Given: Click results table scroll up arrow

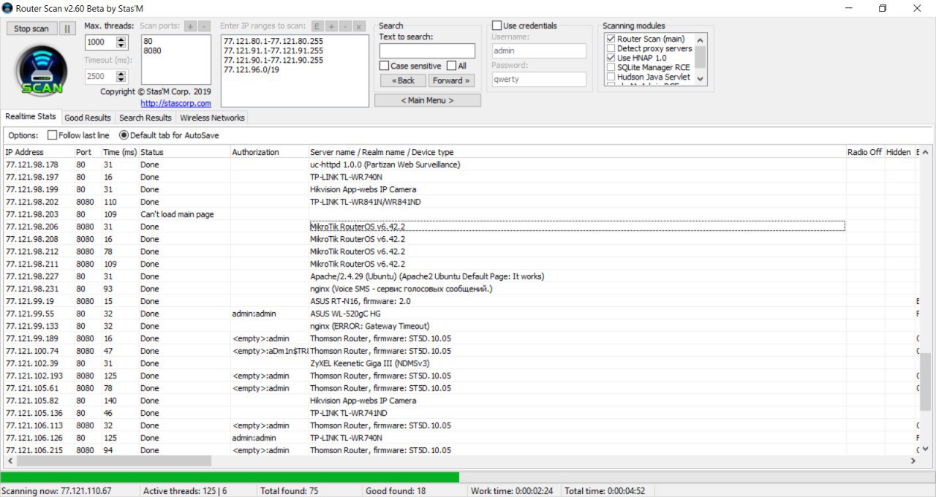Looking at the screenshot, I should 926,152.
